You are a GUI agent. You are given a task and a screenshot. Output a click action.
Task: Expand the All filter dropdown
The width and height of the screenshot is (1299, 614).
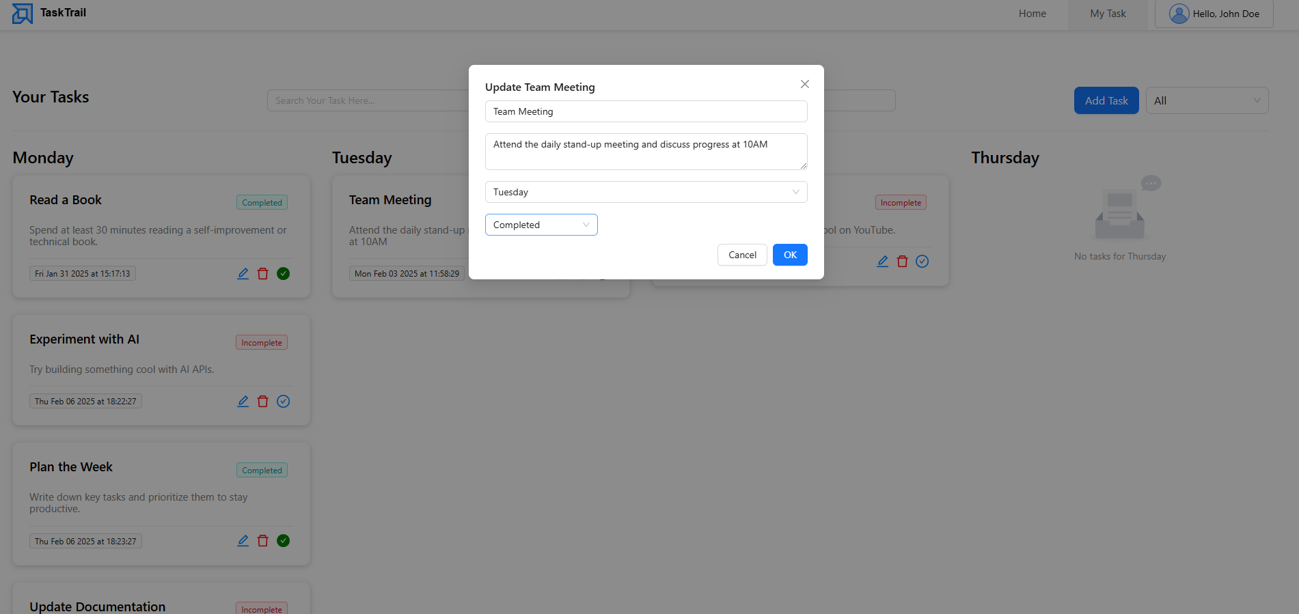point(1207,100)
